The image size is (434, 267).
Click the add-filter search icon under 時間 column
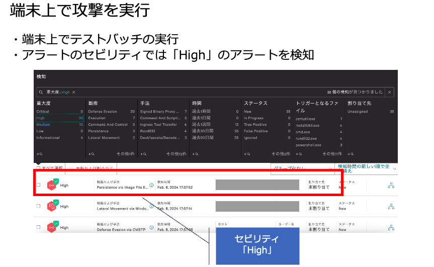(195, 154)
